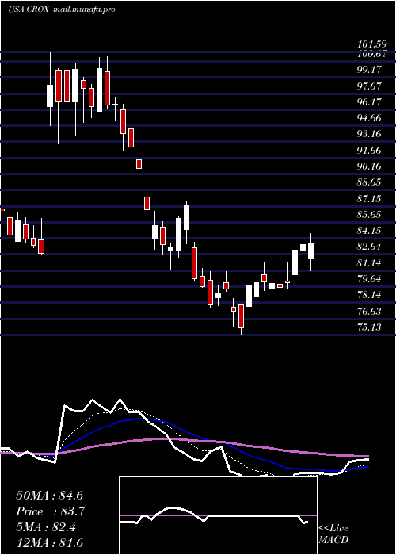Viewport: 396px width, 555px height.
Task: Select the 76.63 price axis label
Action: [x=369, y=312]
